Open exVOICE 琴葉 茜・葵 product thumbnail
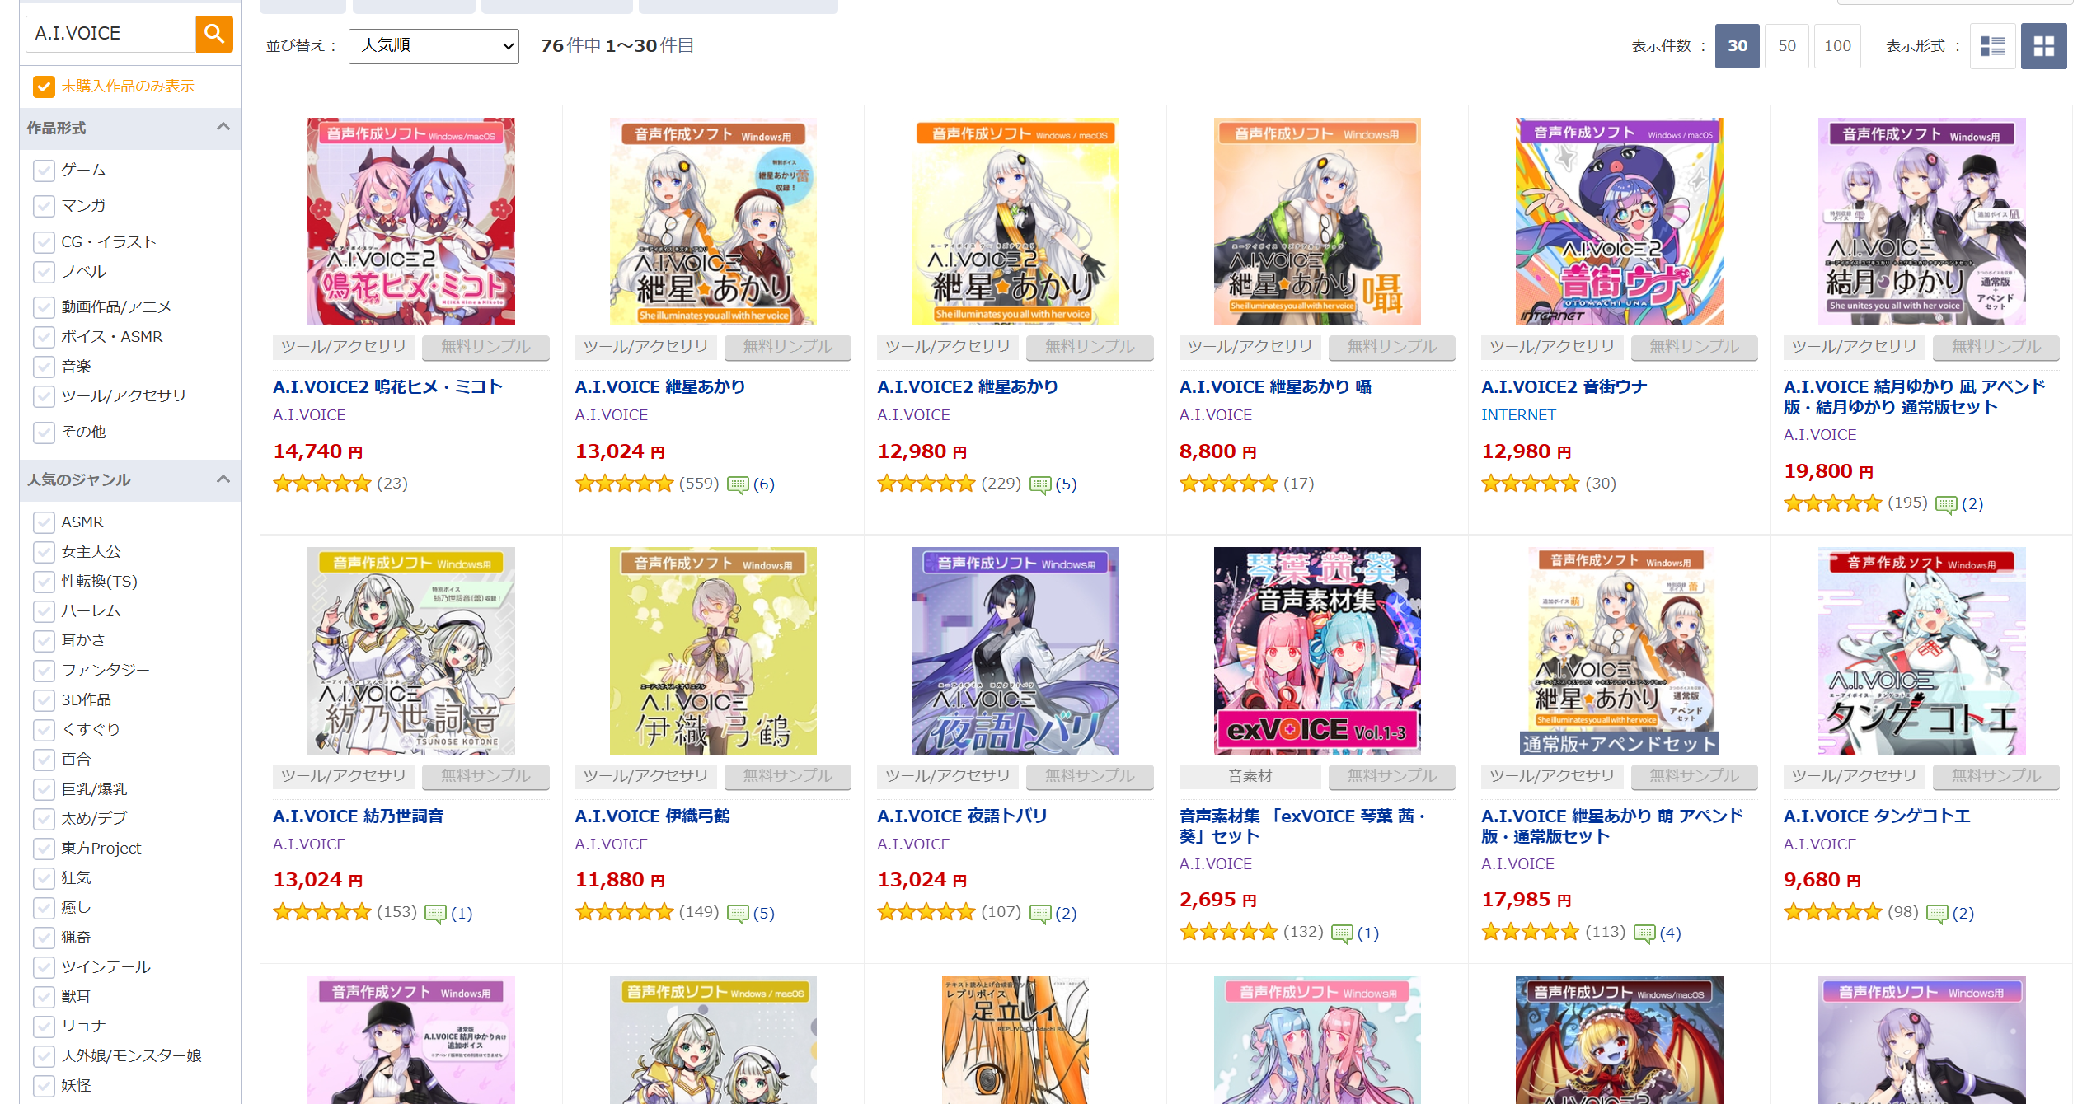2087x1104 pixels. [1317, 651]
